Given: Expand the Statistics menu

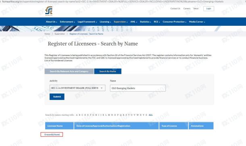Looking at the screenshot, I should [145, 22].
